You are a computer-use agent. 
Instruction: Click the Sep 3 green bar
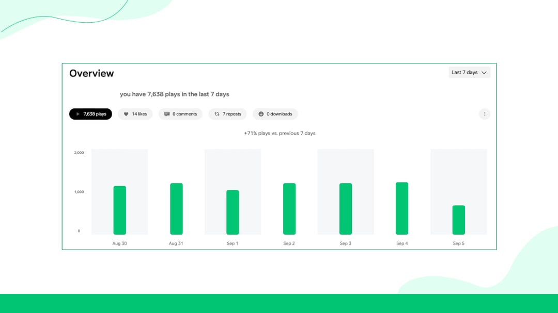pyautogui.click(x=346, y=209)
